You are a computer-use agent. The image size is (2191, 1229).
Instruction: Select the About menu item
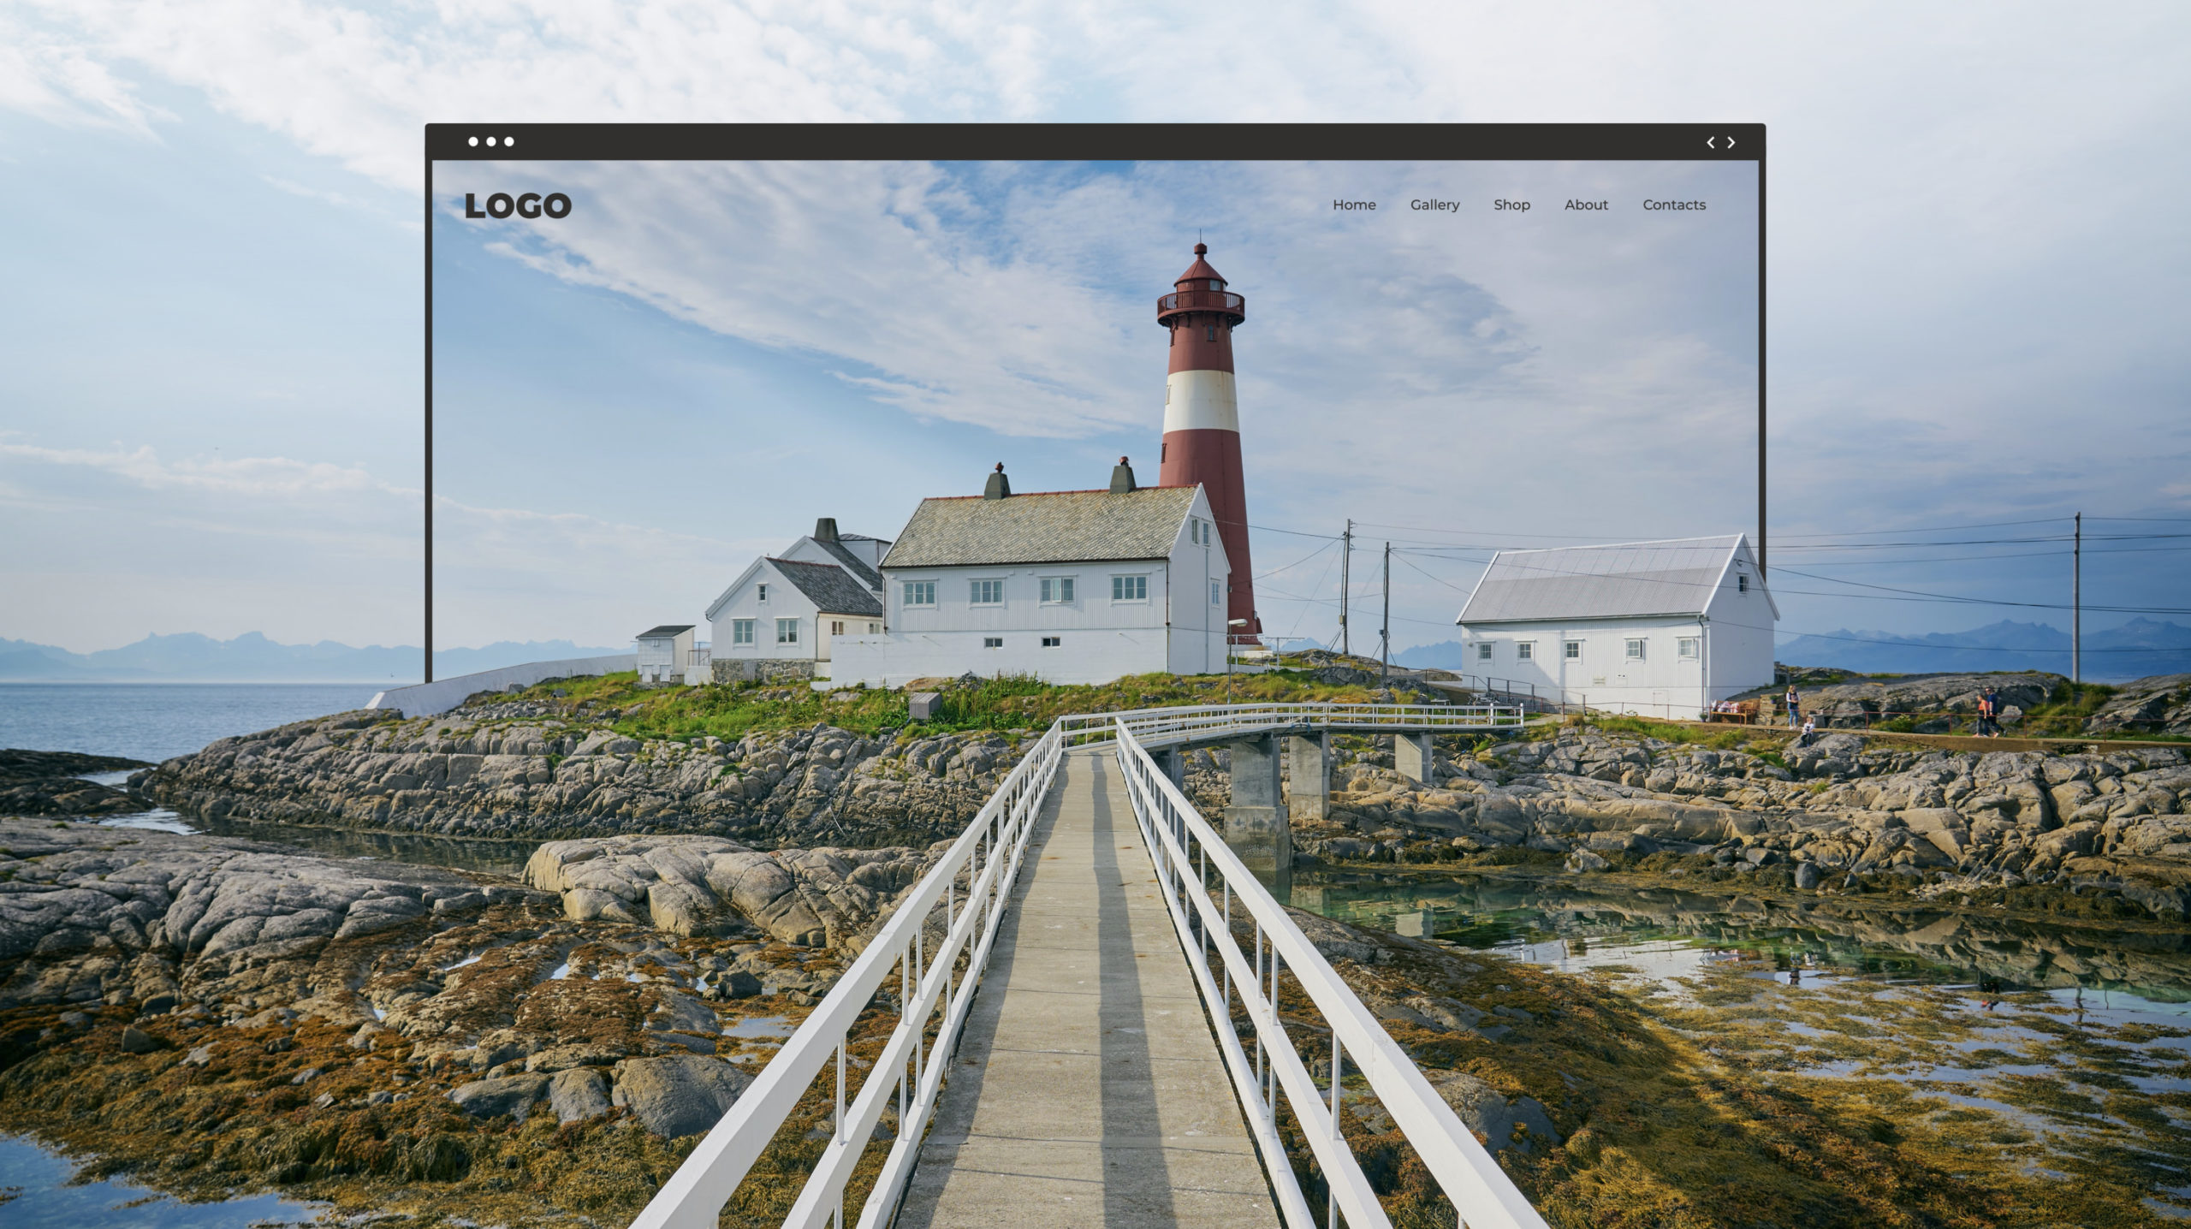coord(1587,205)
